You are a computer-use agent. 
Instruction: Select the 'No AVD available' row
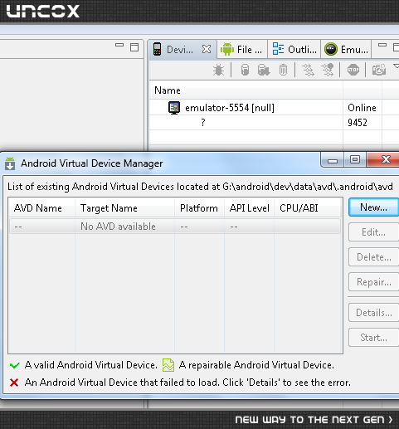click(175, 227)
